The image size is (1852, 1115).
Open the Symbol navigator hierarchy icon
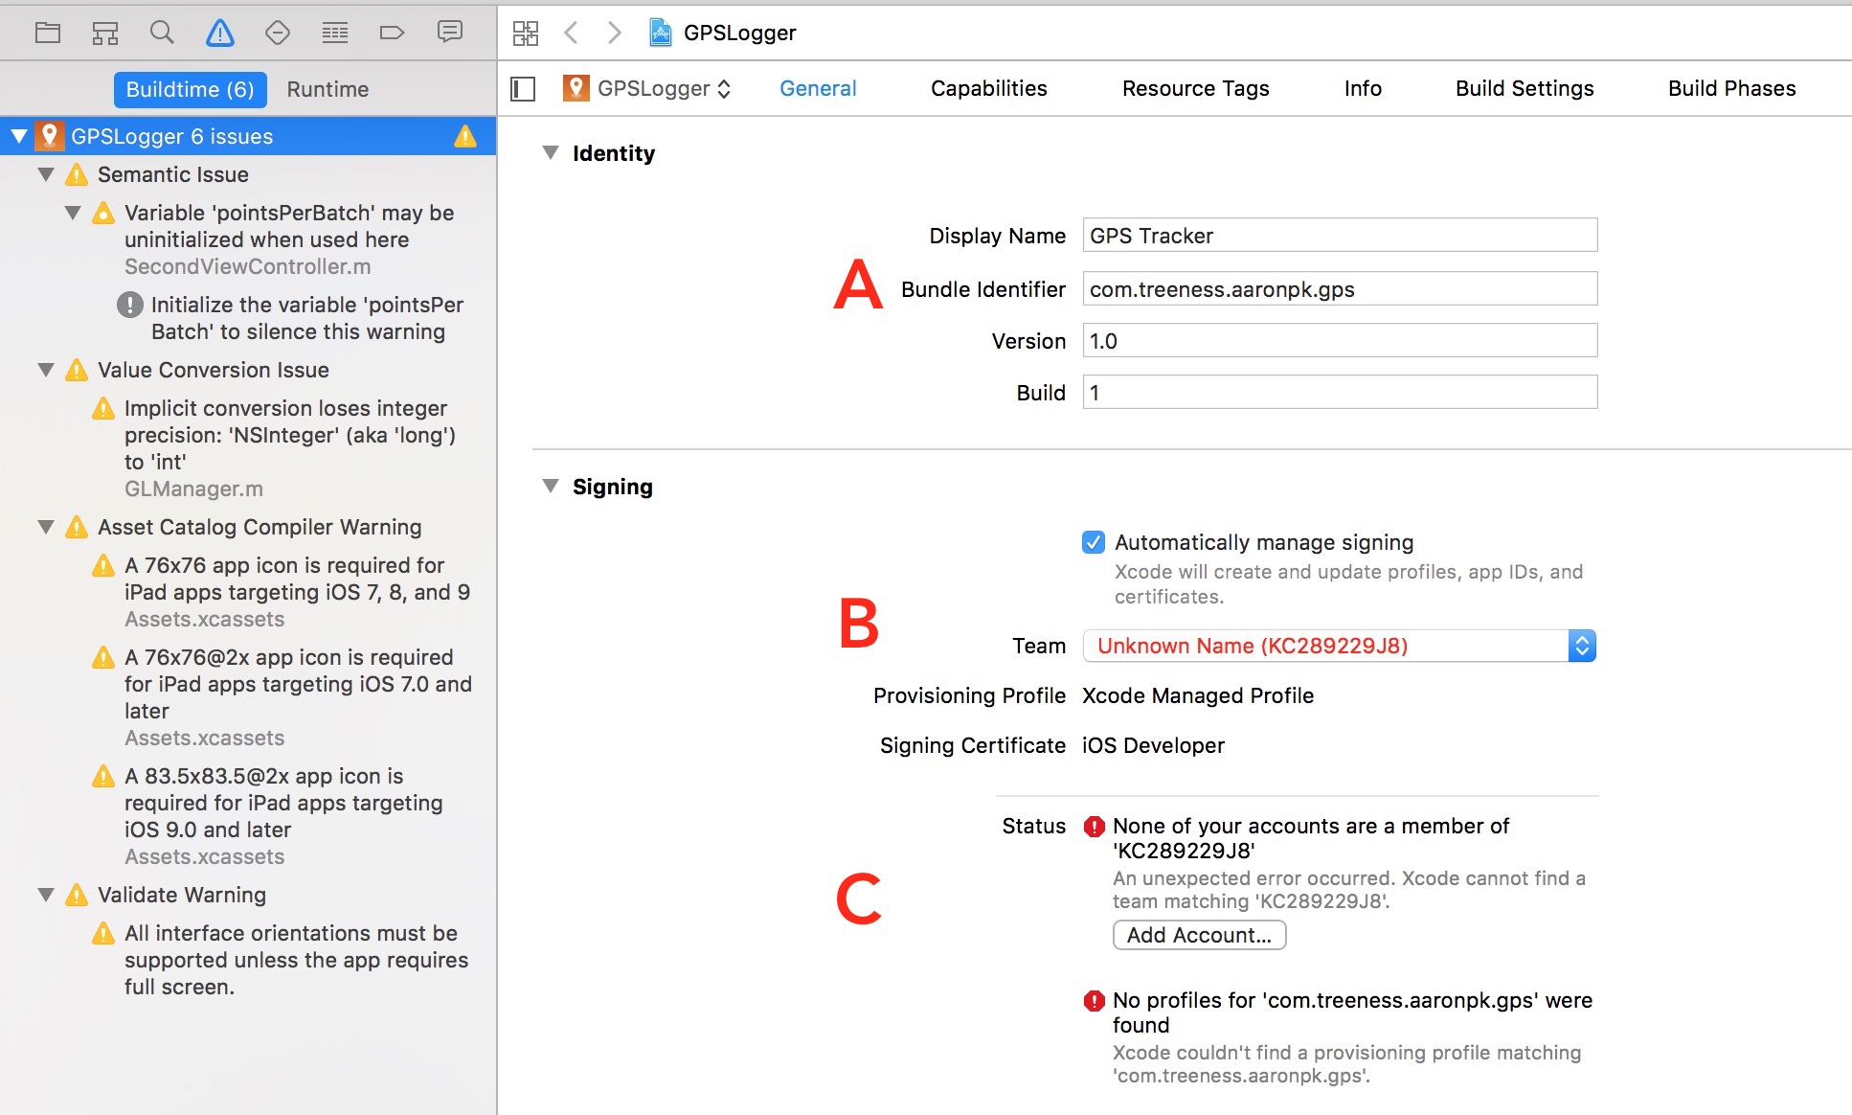coord(105,33)
